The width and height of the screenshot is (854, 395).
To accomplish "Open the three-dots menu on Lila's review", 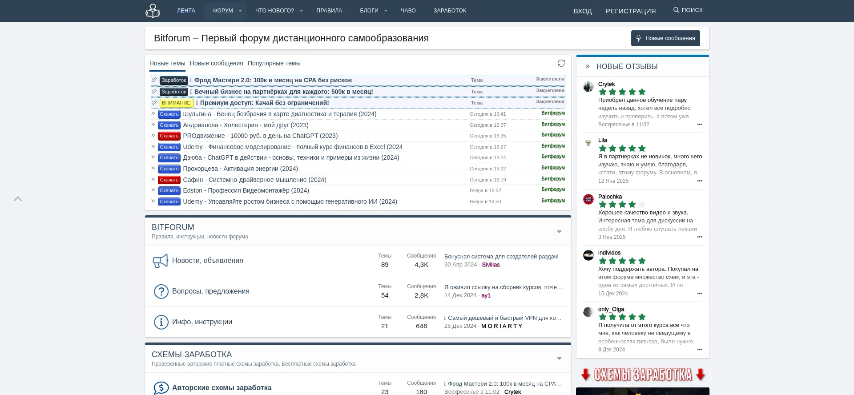I will coord(700,181).
